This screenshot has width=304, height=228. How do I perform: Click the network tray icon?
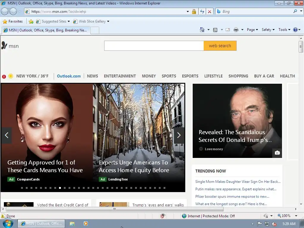click(x=267, y=224)
